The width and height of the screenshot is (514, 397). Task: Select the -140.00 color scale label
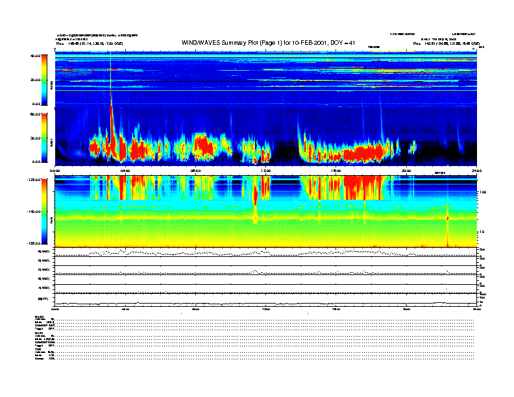34,211
